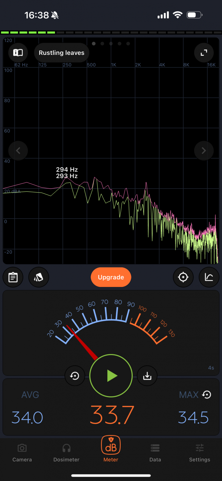This screenshot has height=481, width=222.
Task: Go to previous chart with left chevron
Action: point(18,151)
